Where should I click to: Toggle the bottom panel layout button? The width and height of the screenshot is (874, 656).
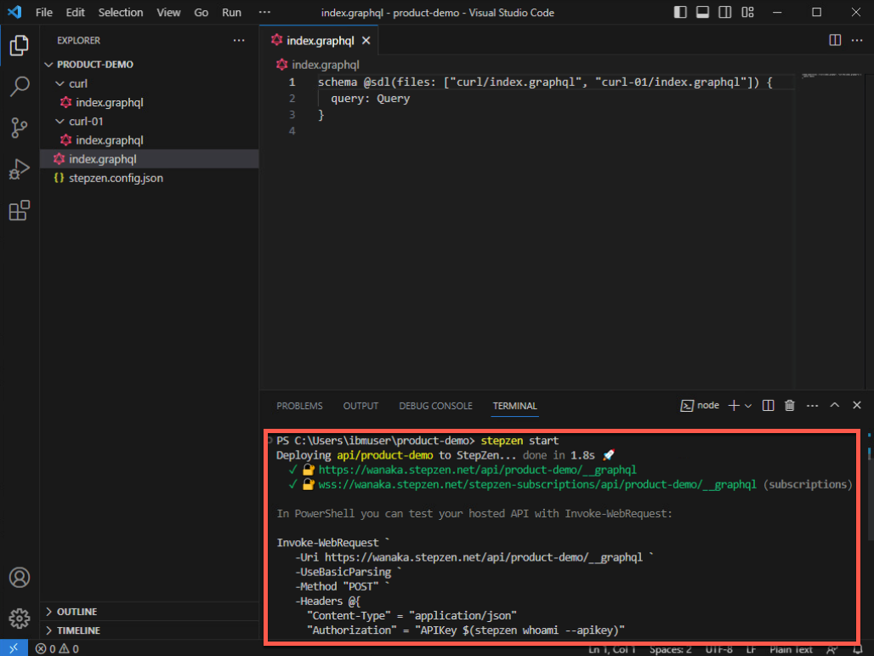(702, 13)
